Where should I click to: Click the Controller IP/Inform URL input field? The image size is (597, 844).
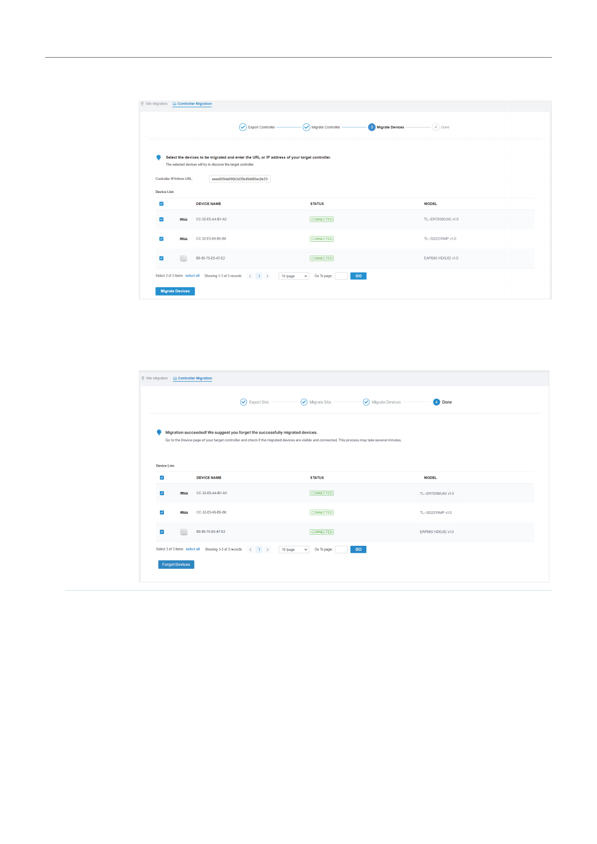pos(240,179)
